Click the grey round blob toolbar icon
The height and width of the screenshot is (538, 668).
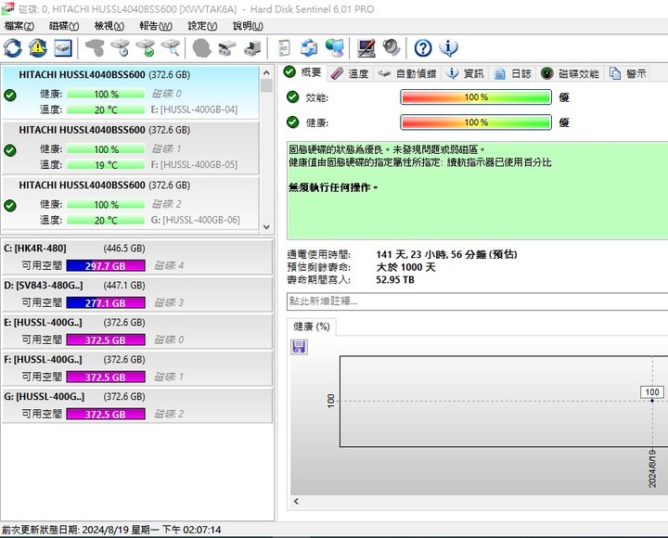(x=201, y=47)
